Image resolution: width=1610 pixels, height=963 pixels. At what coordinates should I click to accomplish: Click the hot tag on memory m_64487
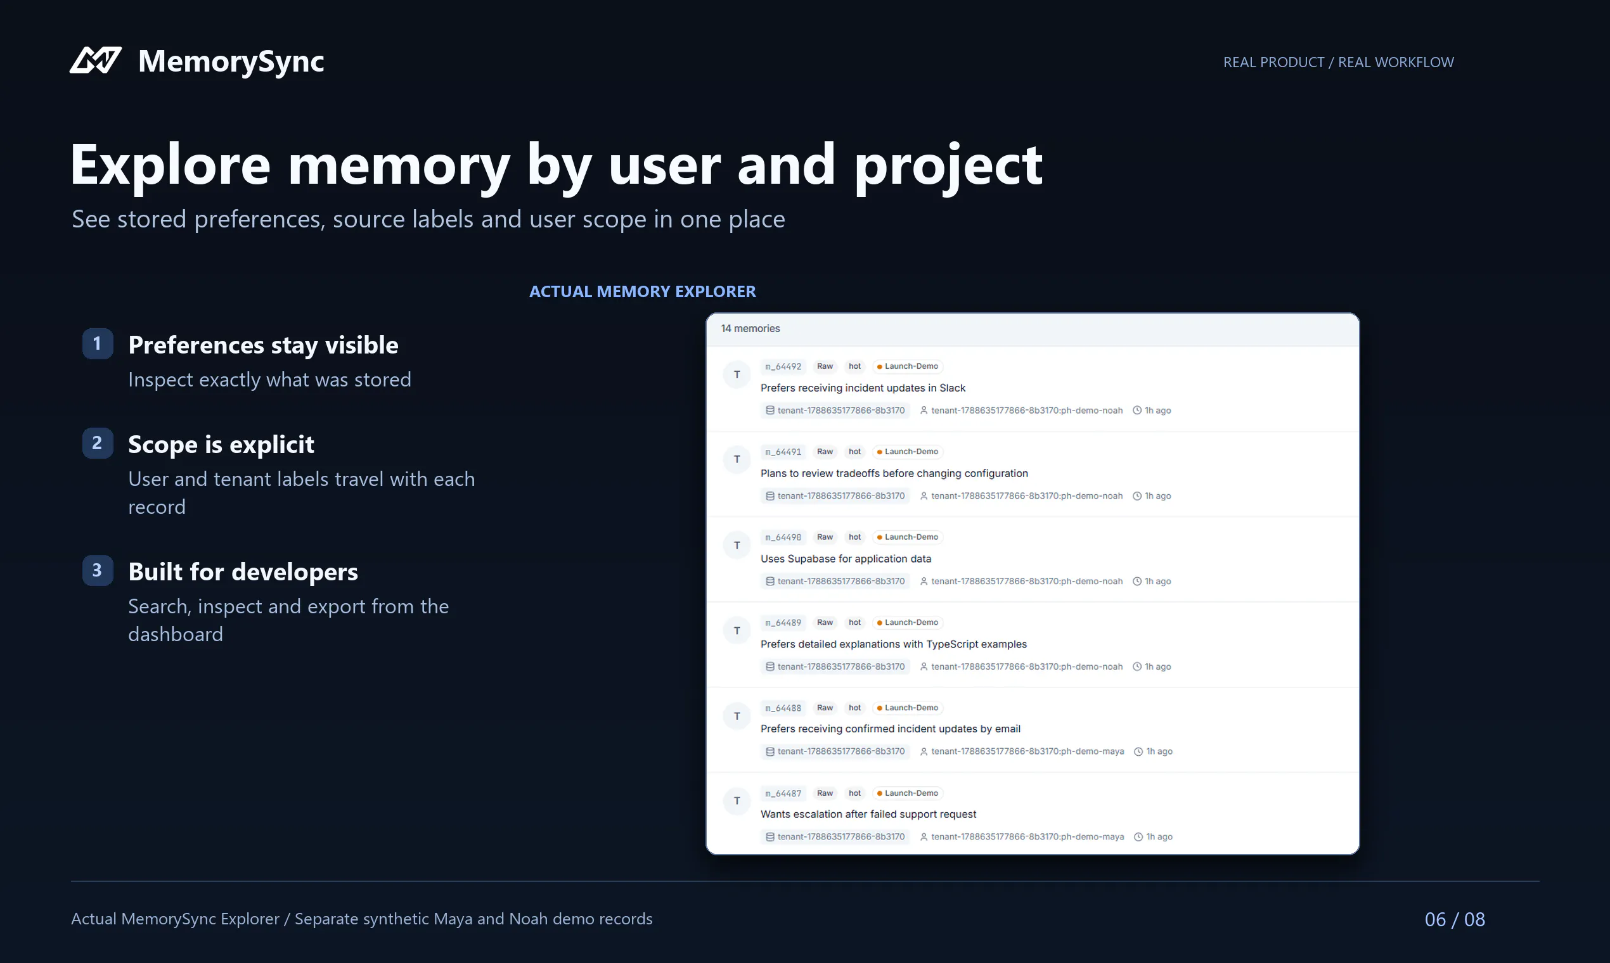pos(855,793)
